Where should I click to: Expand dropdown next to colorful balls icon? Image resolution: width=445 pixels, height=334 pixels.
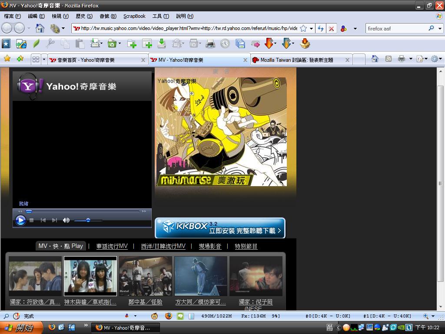click(355, 28)
